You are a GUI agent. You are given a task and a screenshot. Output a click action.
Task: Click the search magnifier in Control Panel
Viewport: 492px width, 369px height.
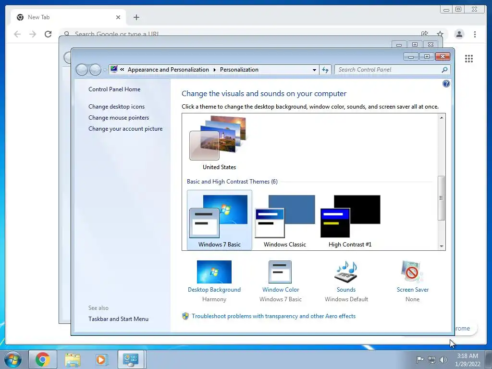444,70
